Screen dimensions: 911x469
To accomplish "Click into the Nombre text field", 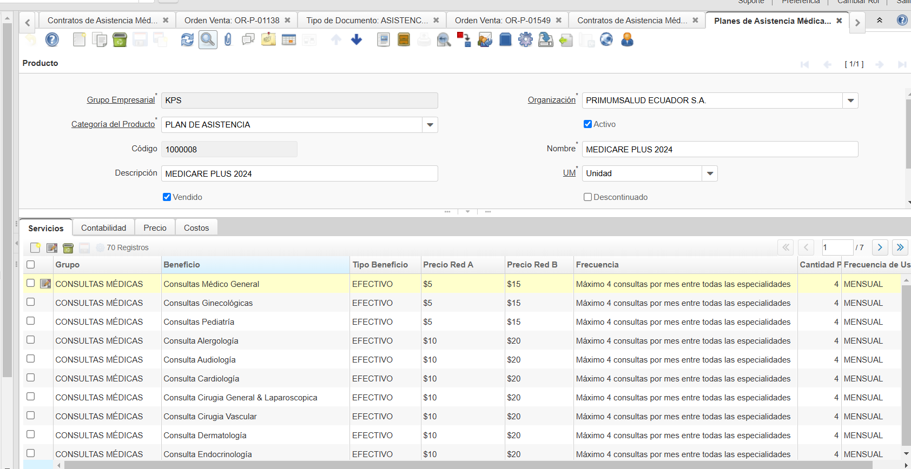I will tap(719, 149).
